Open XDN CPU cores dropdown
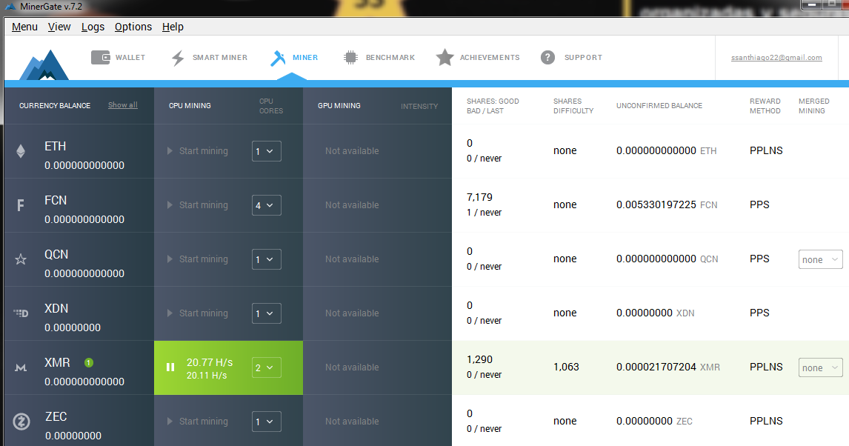The height and width of the screenshot is (446, 849). point(267,313)
